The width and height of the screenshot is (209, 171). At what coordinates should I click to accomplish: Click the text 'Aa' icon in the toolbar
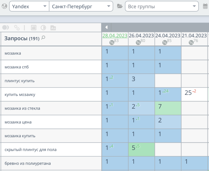(53, 28)
